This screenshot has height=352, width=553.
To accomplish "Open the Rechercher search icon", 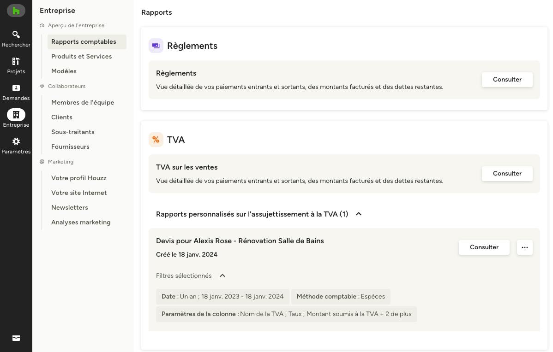I will [16, 35].
